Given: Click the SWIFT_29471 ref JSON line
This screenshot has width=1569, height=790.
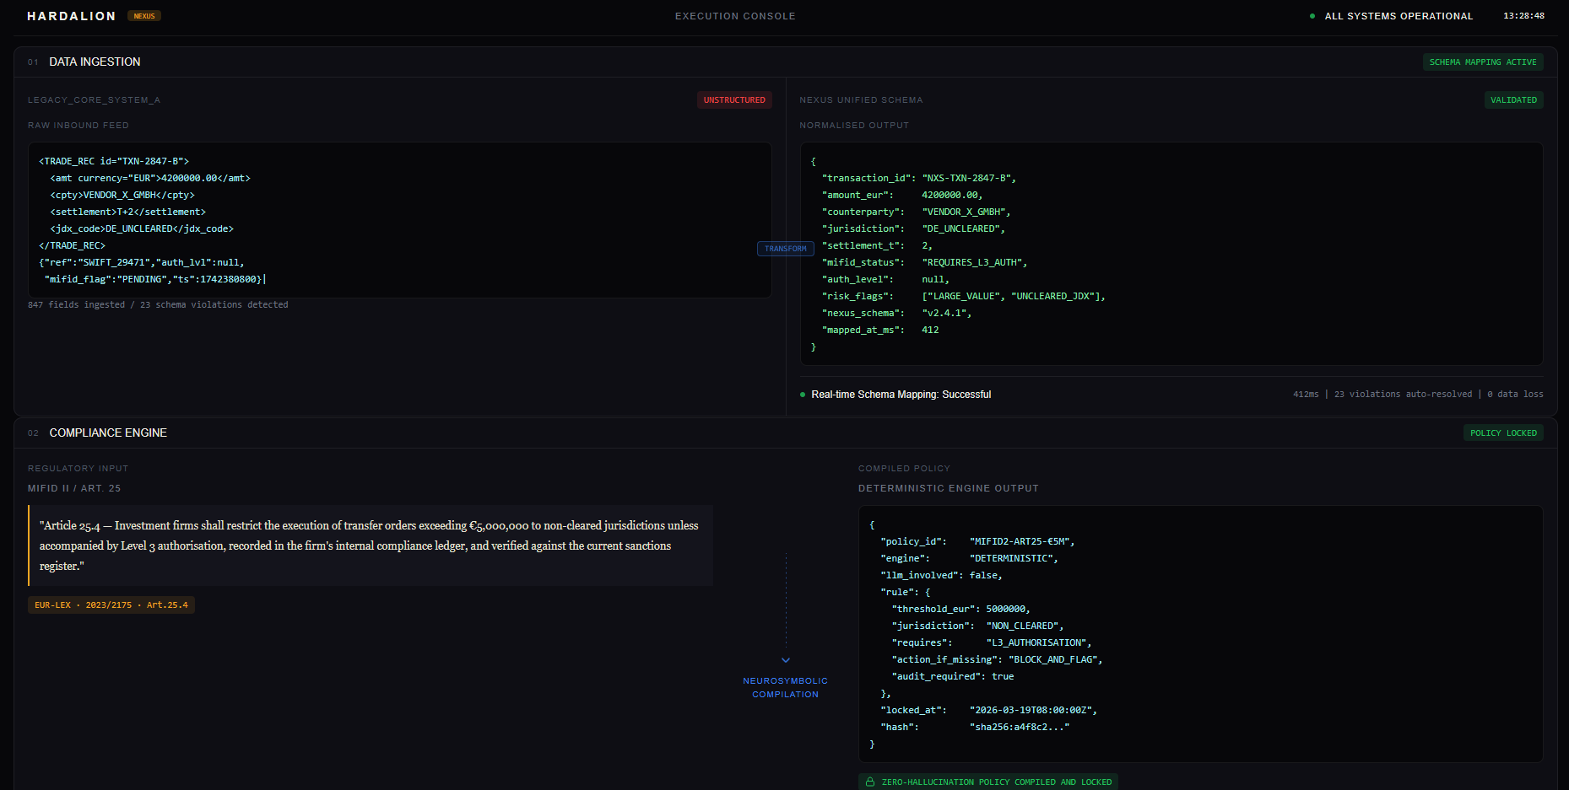Looking at the screenshot, I should 142,262.
